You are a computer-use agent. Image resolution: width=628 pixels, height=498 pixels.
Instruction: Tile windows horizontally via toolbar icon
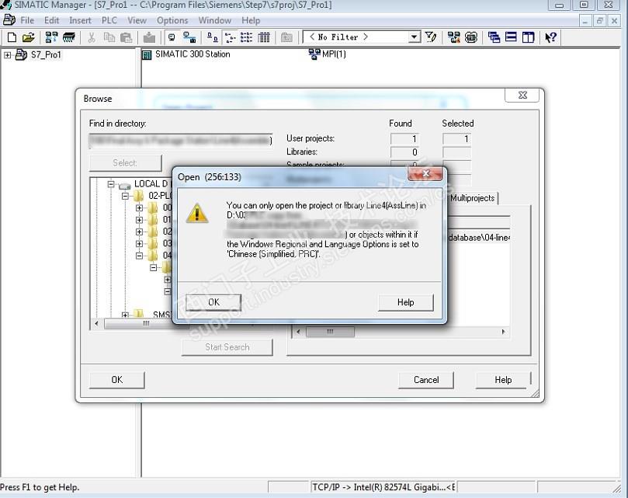pos(511,38)
